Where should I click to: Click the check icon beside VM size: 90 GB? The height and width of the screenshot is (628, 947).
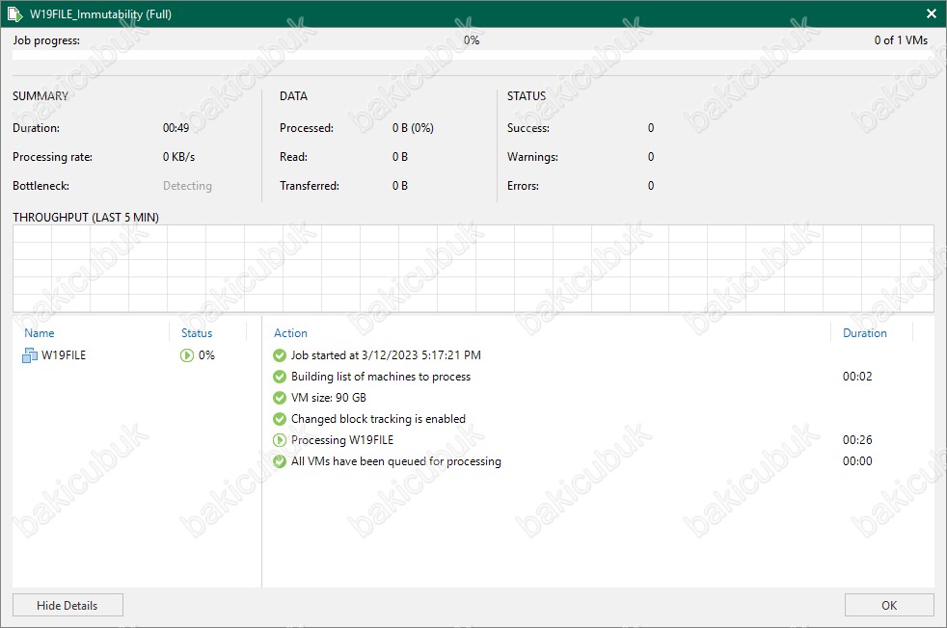click(x=280, y=398)
